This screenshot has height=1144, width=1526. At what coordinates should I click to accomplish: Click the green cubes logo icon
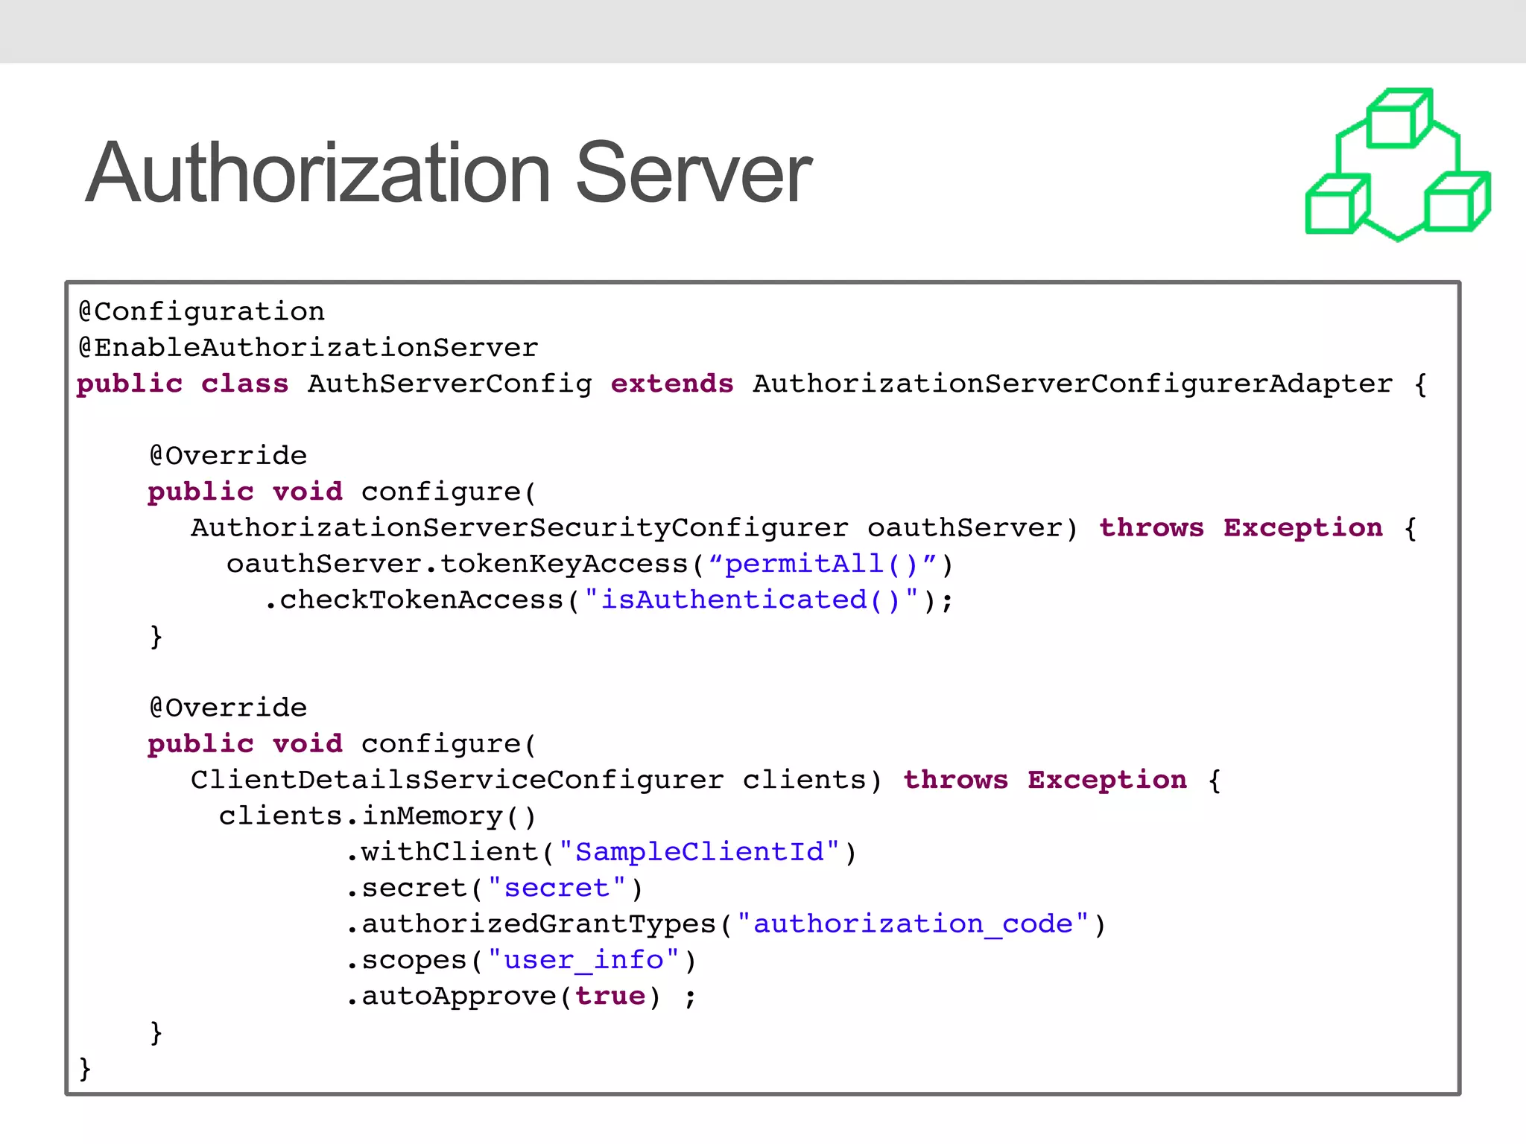coord(1398,165)
